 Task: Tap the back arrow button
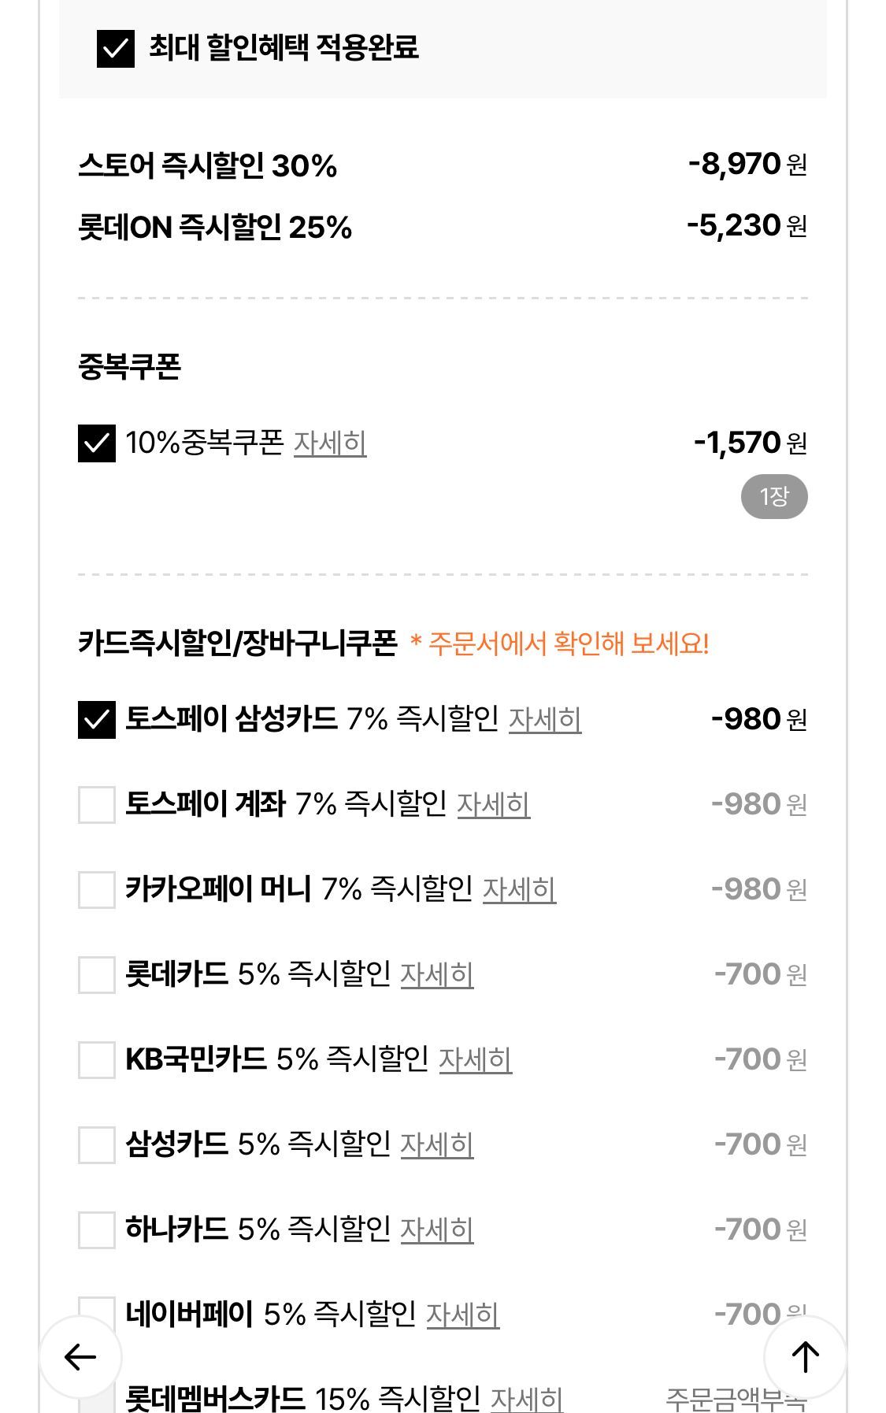tap(80, 1356)
